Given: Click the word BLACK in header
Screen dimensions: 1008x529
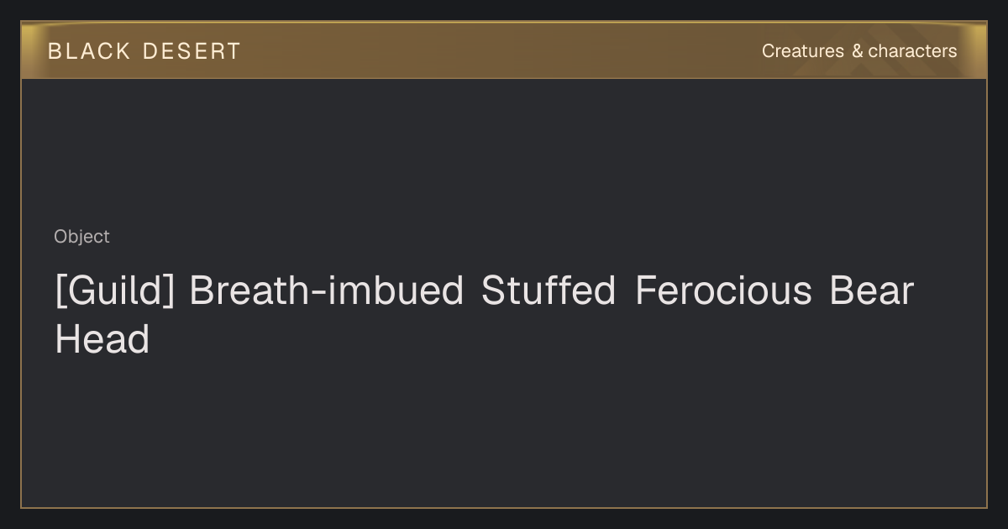Looking at the screenshot, I should (89, 51).
